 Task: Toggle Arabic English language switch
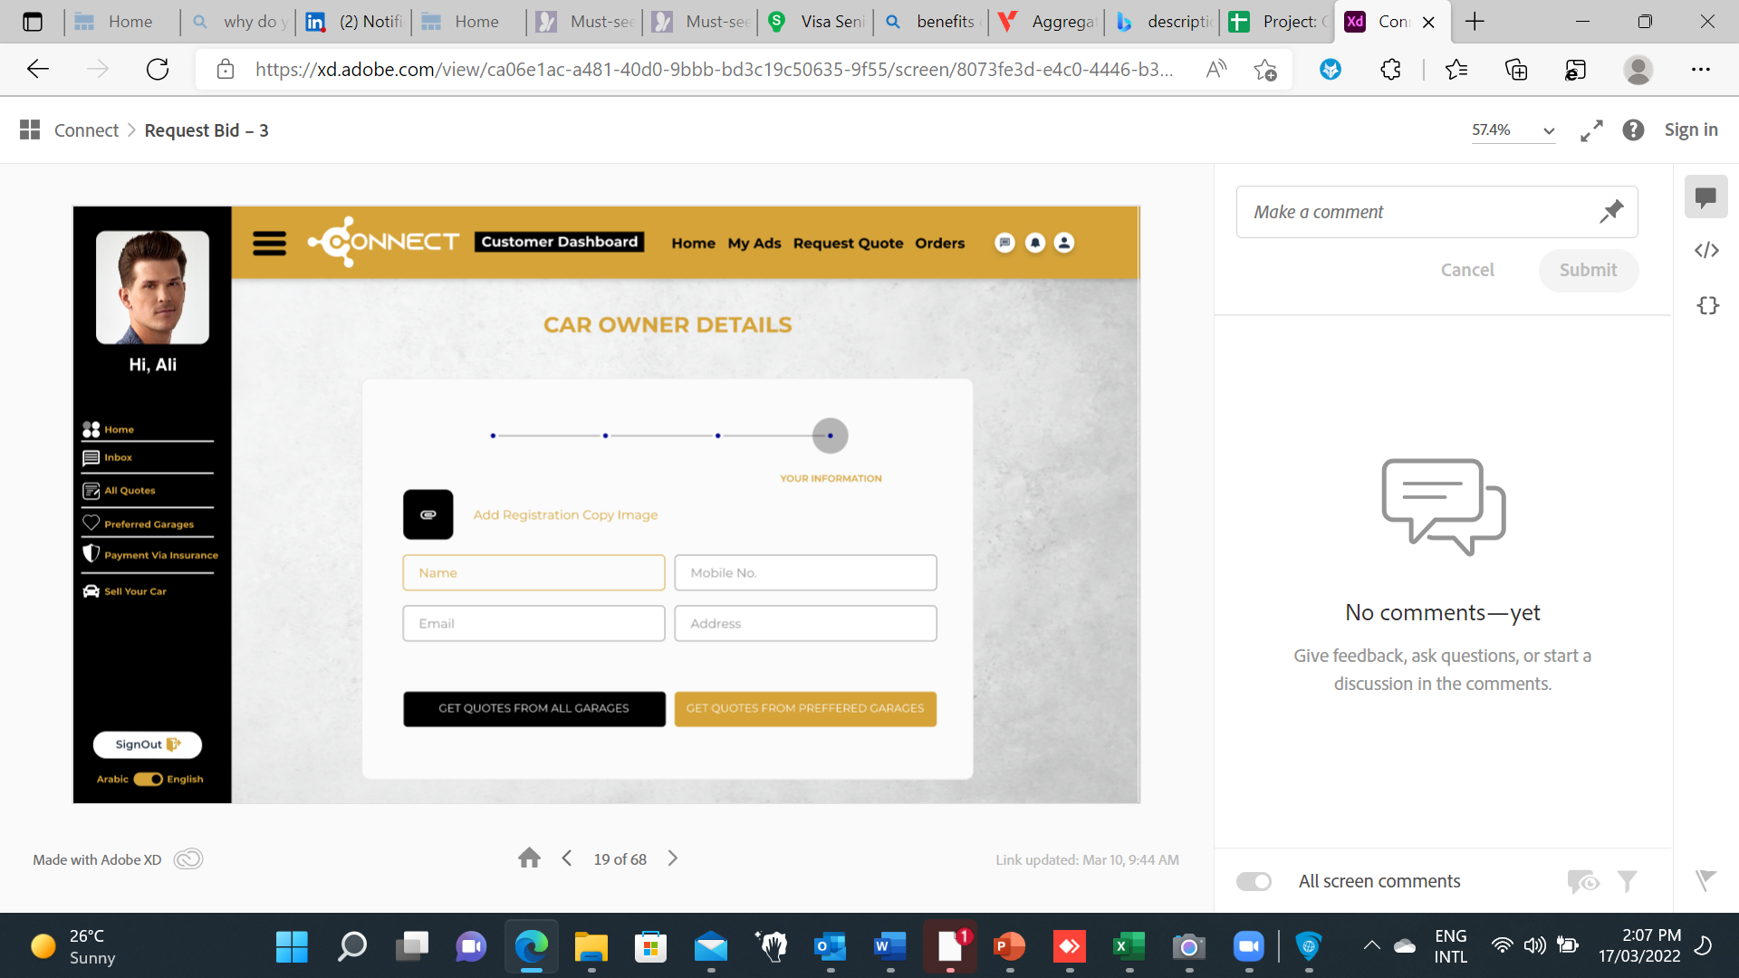click(149, 779)
